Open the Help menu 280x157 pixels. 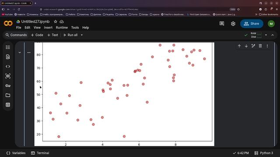coord(86,27)
